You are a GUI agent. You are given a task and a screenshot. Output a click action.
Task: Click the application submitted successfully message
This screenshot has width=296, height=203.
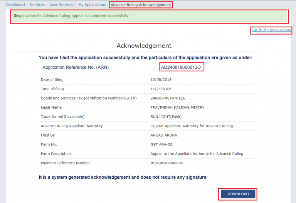[x=74, y=16]
